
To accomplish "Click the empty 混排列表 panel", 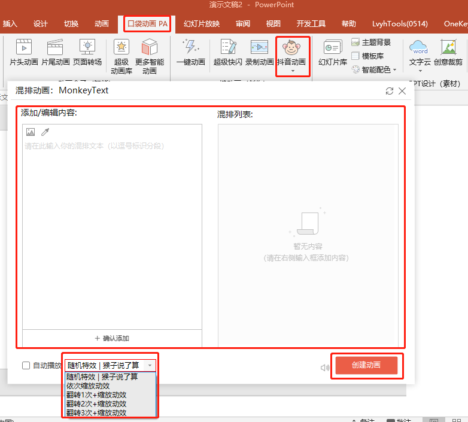I will (308, 235).
